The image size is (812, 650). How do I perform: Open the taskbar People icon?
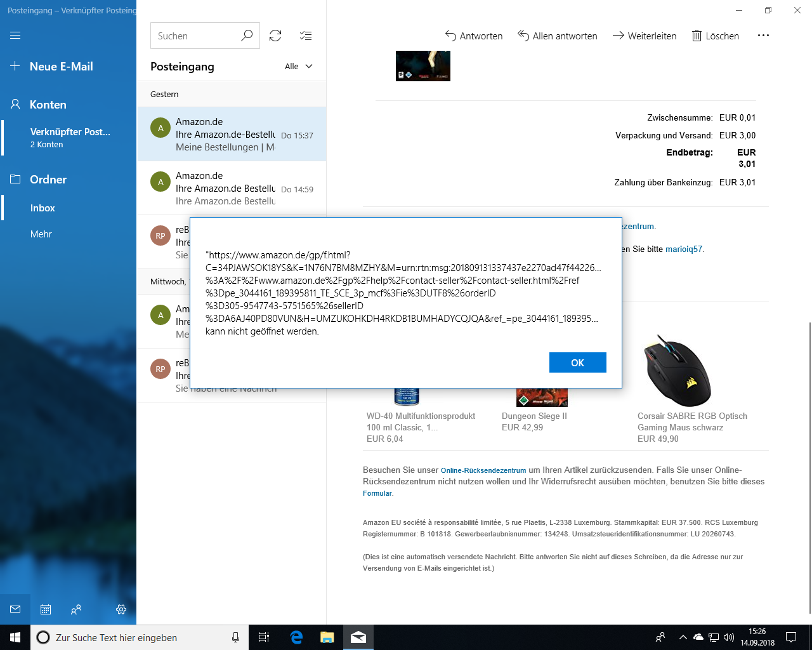click(660, 637)
